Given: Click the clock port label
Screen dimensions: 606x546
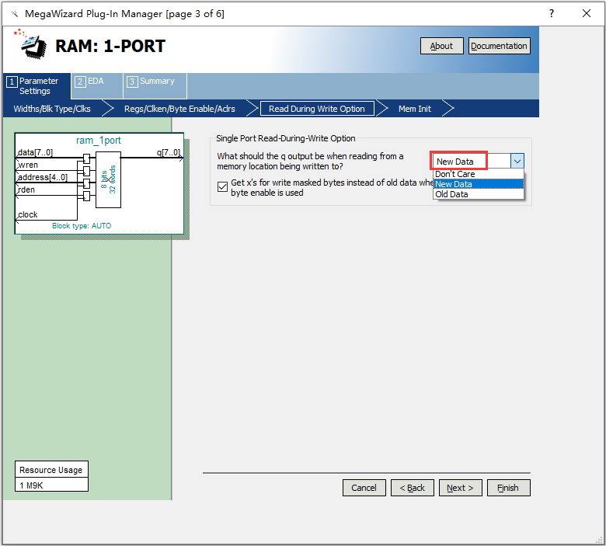Looking at the screenshot, I should click(x=27, y=214).
